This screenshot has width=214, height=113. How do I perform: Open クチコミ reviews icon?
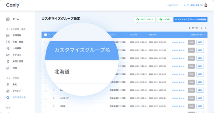click(8, 55)
